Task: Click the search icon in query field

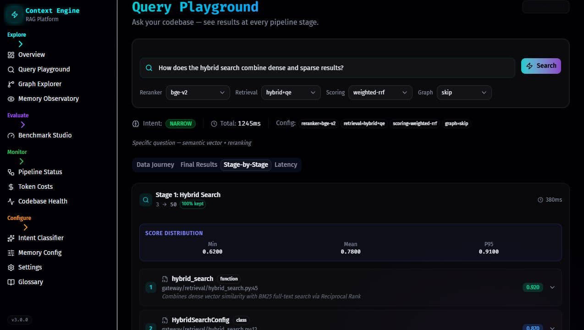Action: (149, 68)
